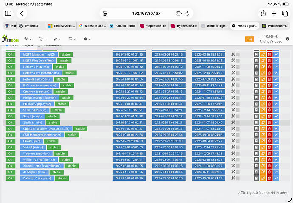The width and height of the screenshot is (293, 203).
Task: Click the Z-Wave JS (zwavejs) plugin label
Action: (37, 178)
